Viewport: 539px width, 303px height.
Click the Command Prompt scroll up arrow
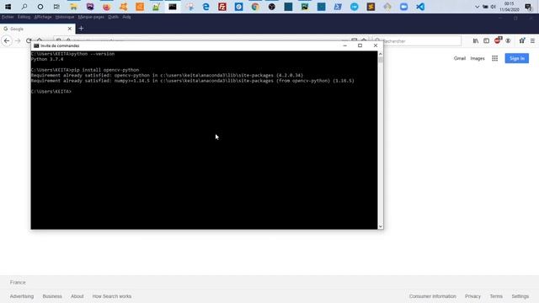click(380, 54)
